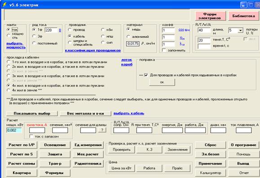The width and height of the screenshot is (260, 178).
Task: Open the 'cos φн' link
Action: pos(184,30)
